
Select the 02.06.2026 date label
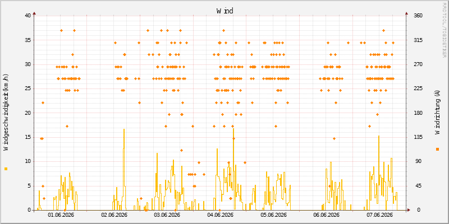[x=114, y=215]
